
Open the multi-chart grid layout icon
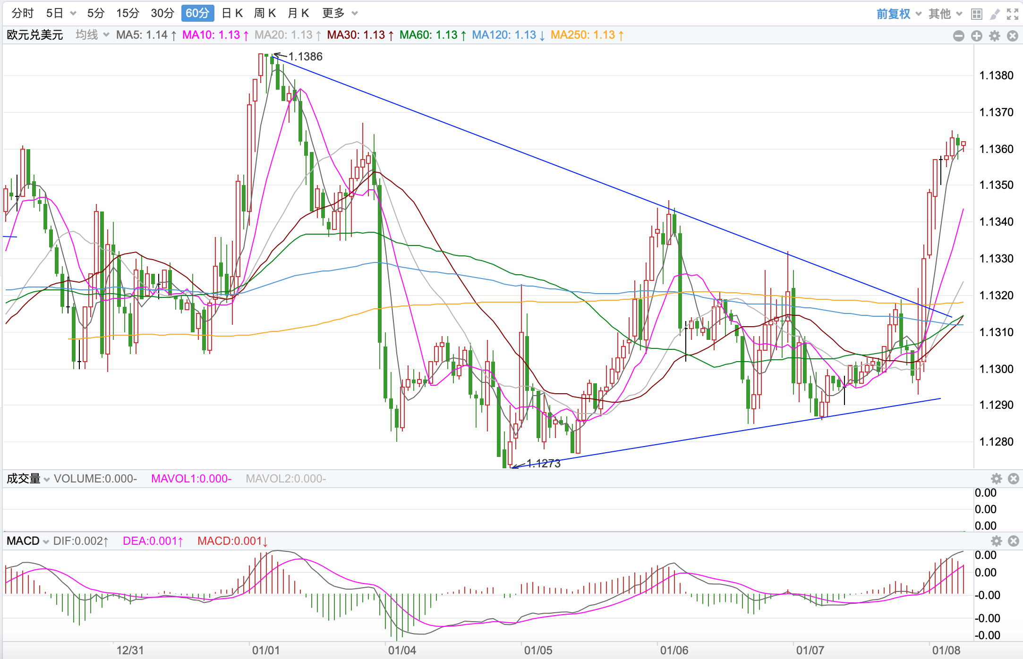pos(977,14)
